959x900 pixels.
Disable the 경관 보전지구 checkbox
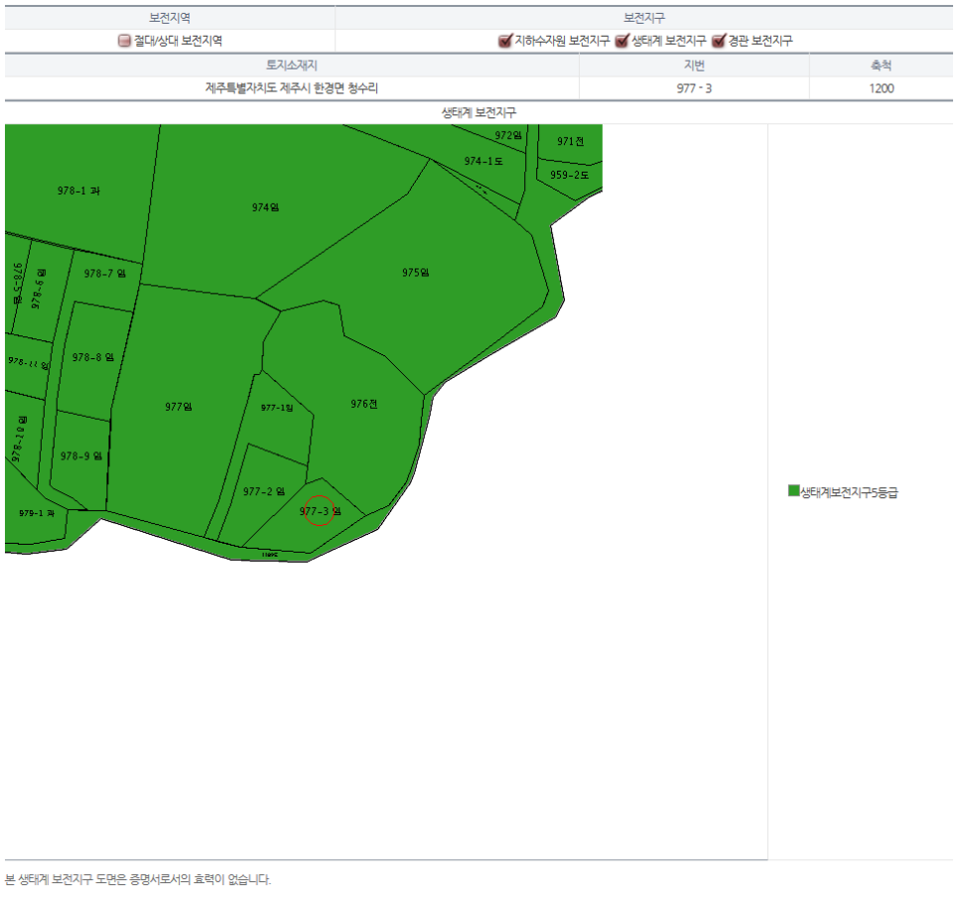[x=718, y=41]
